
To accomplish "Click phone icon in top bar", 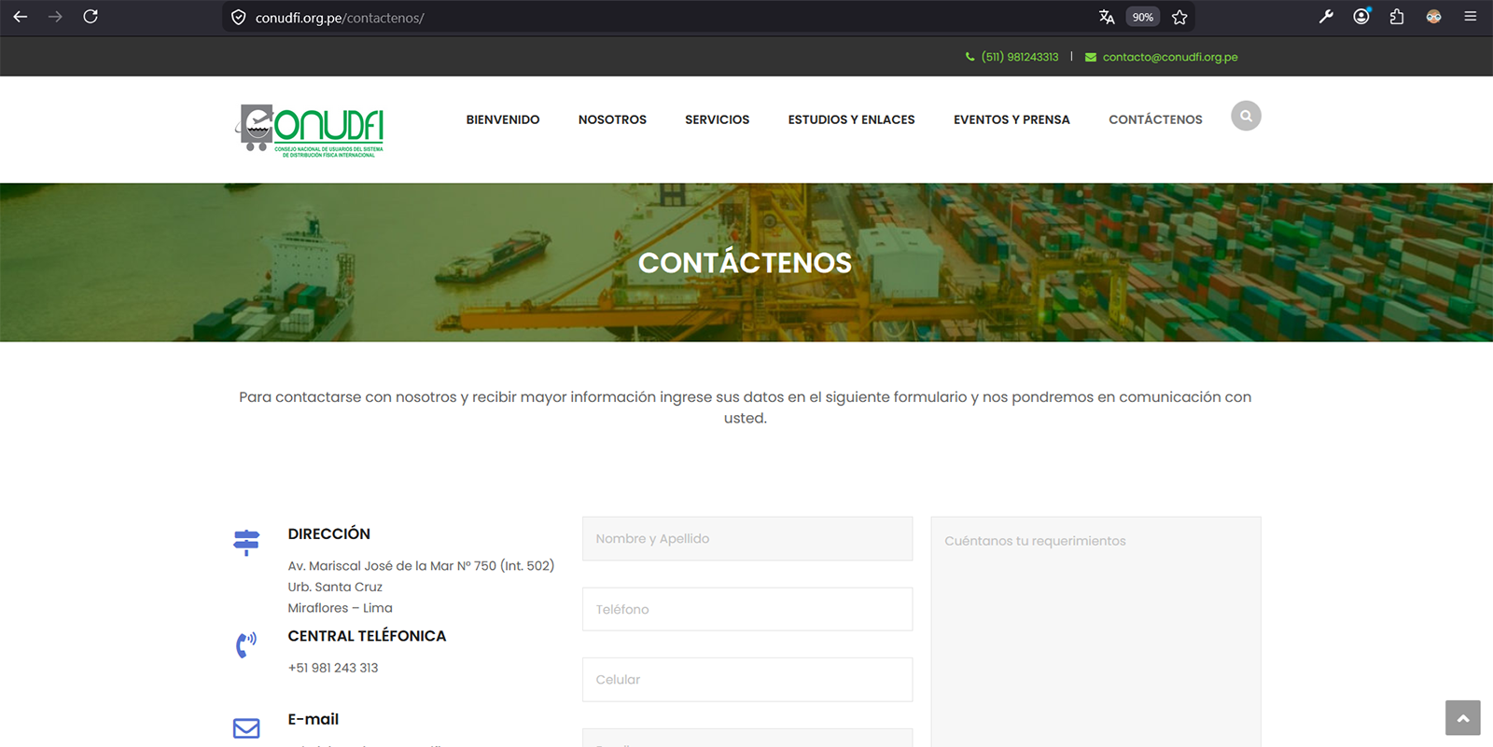I will [970, 57].
